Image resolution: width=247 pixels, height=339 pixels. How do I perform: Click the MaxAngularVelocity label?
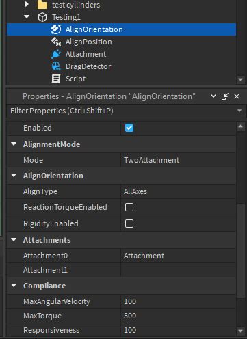57,301
